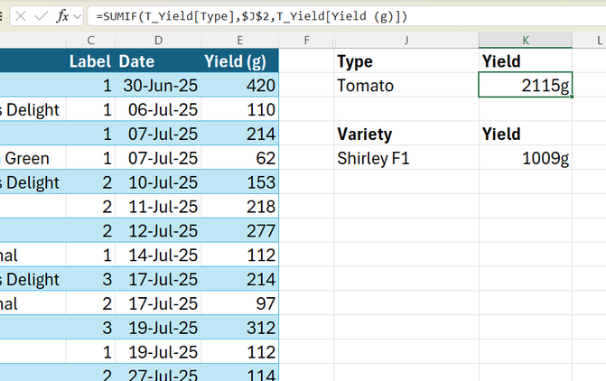Image resolution: width=606 pixels, height=381 pixels.
Task: Click the Type heading cell
Action: coord(406,61)
